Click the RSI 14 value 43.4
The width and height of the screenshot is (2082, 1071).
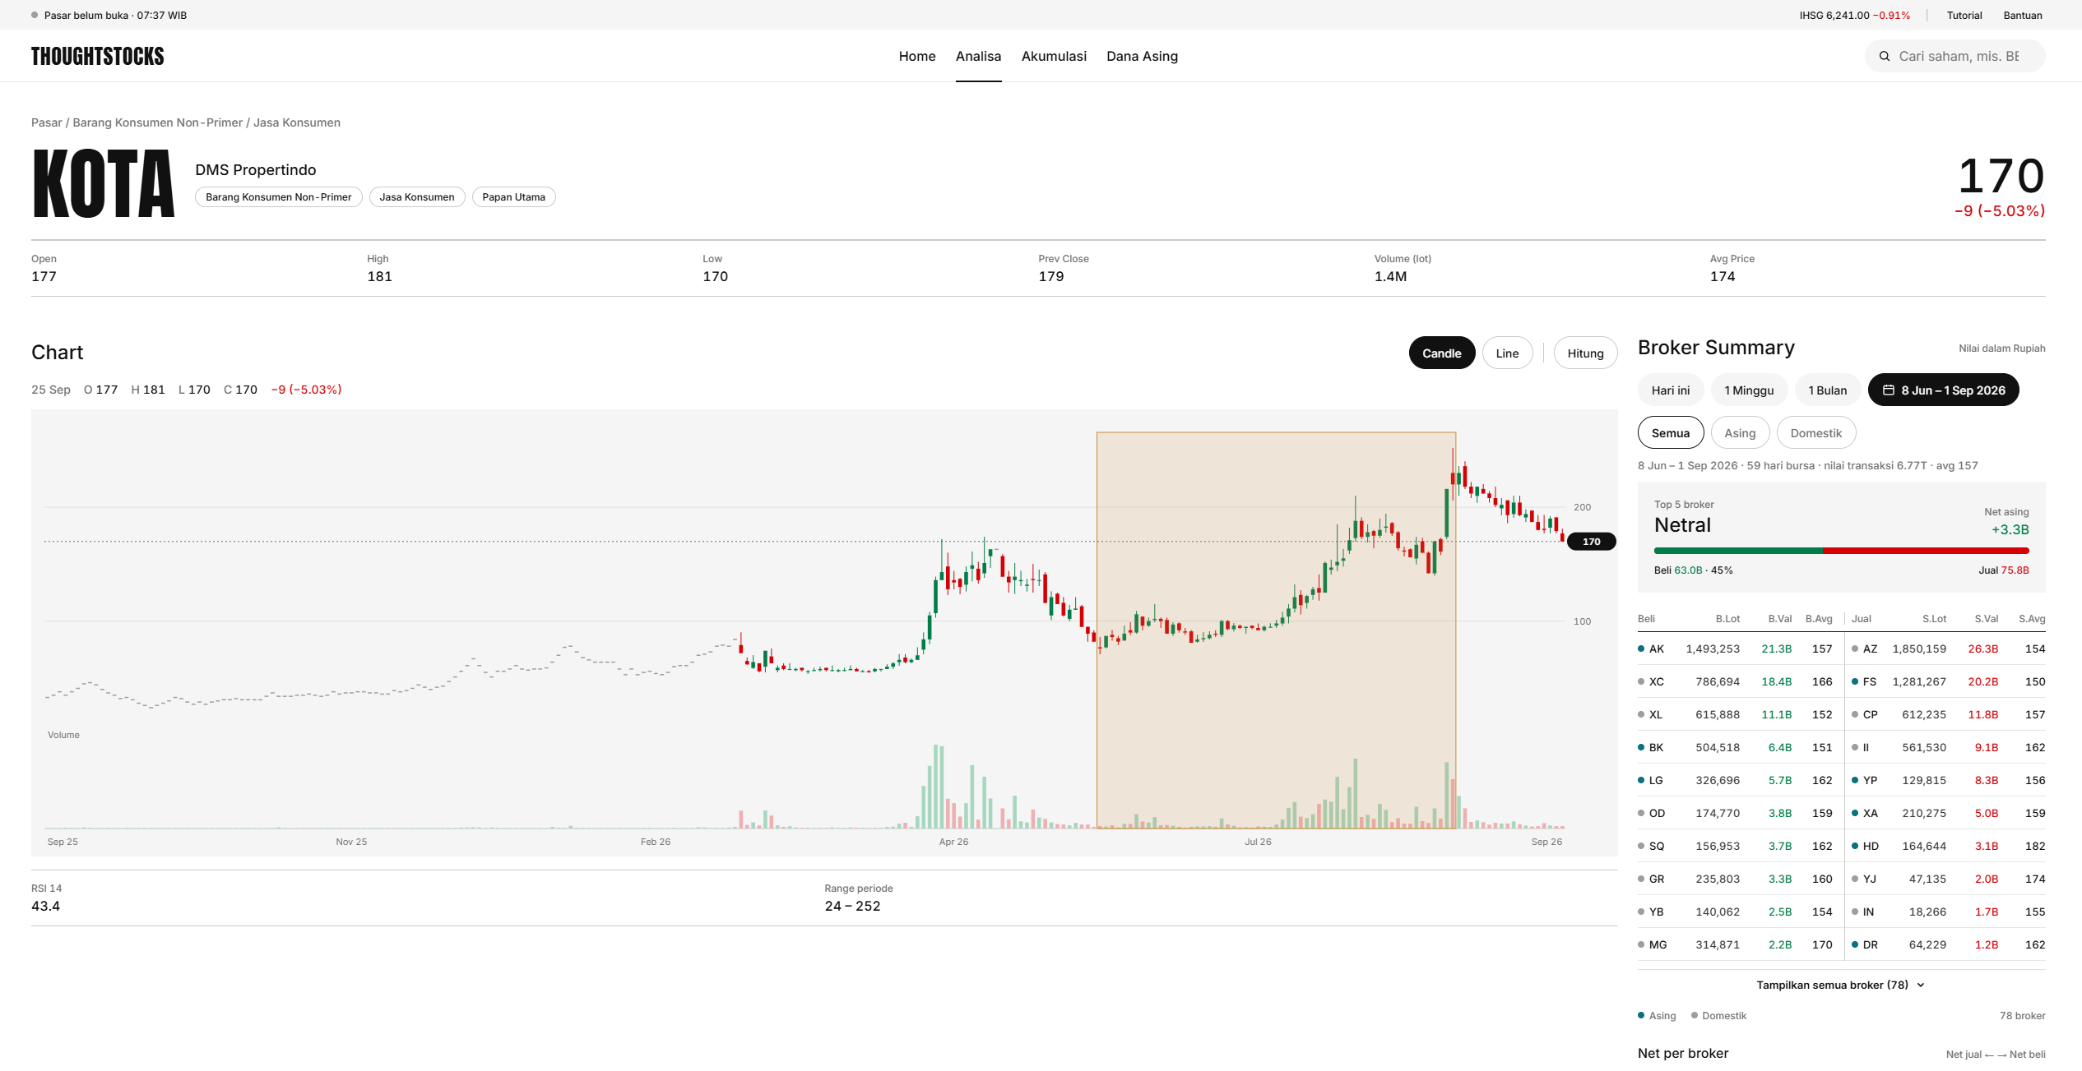tap(45, 907)
